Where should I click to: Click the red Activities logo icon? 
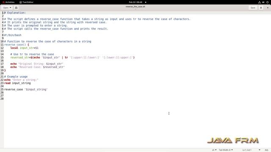tap(3, 2)
